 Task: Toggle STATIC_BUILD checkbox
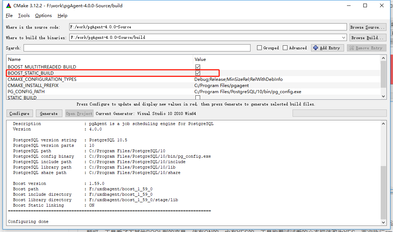198,98
